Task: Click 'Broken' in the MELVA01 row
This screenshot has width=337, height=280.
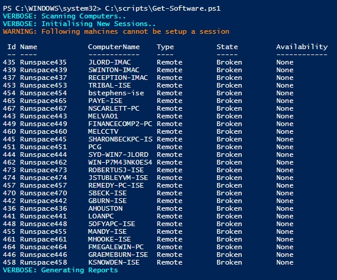Action: (229, 116)
